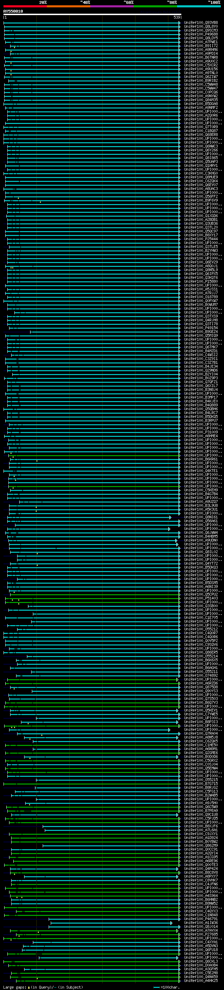224x990 pixels.
Task: Select hit label UniRef100_A8UAC3
Action: (201, 189)
